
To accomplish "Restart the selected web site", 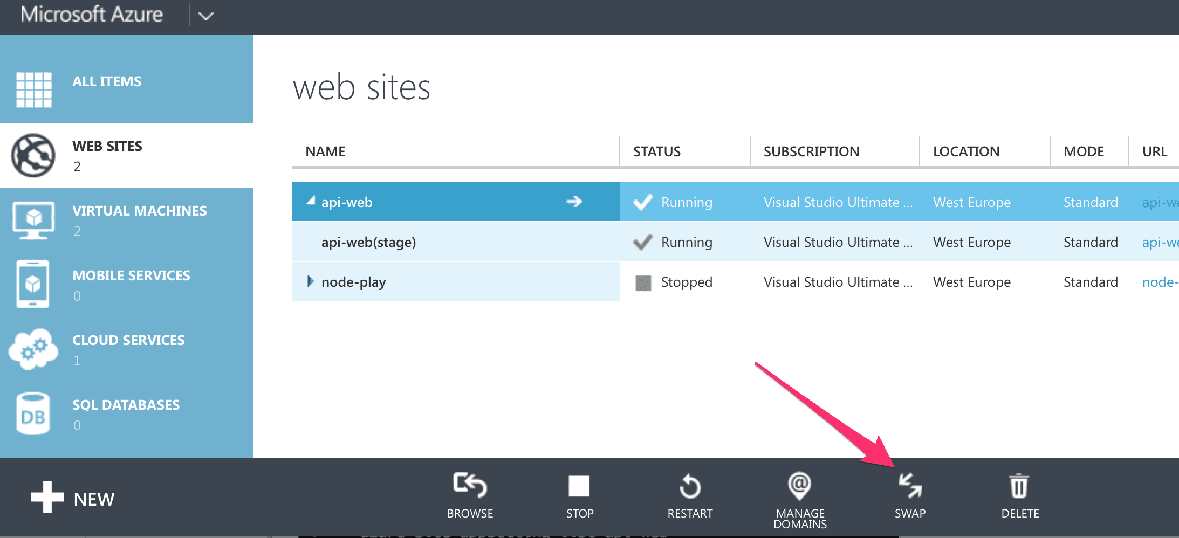I will (x=690, y=486).
